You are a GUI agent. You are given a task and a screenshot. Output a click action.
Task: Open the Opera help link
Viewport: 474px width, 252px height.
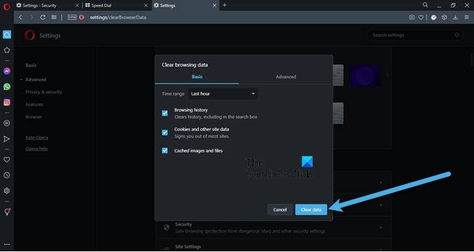(x=37, y=149)
